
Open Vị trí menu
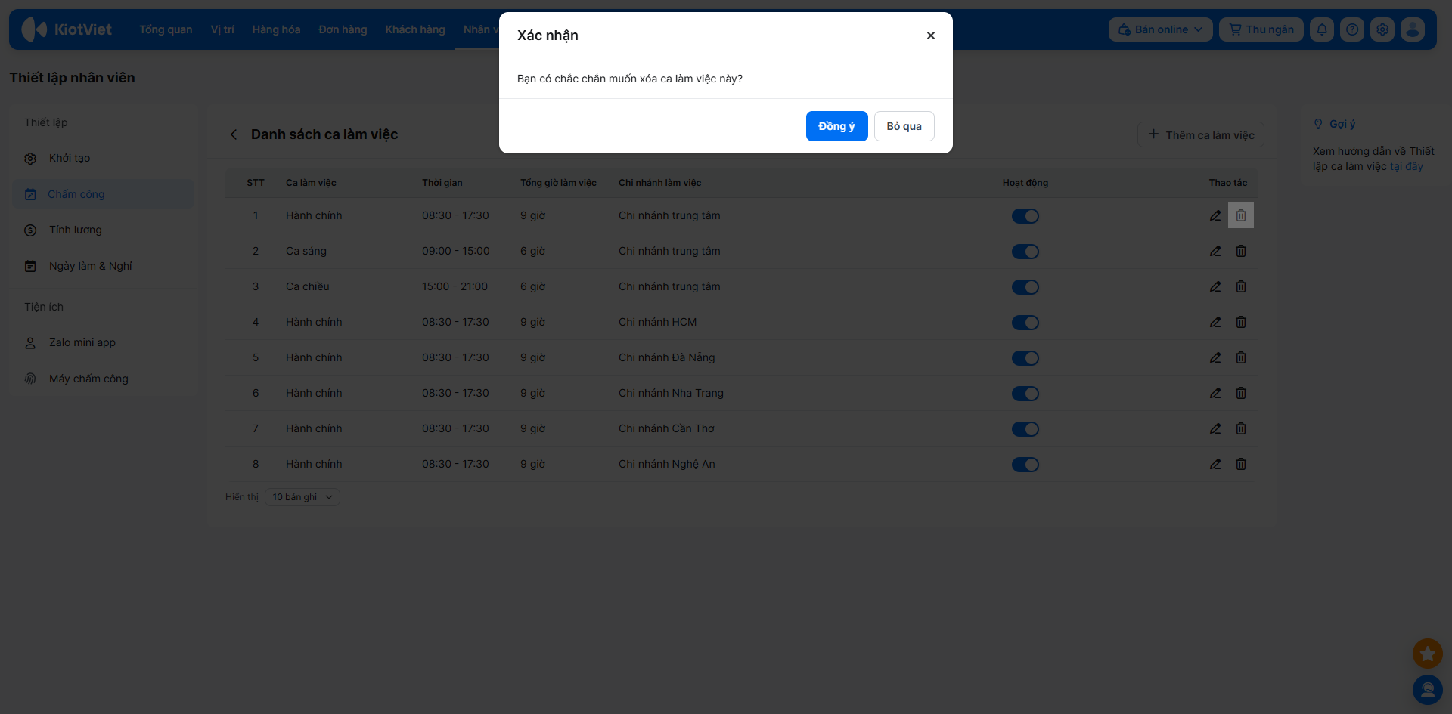222,29
